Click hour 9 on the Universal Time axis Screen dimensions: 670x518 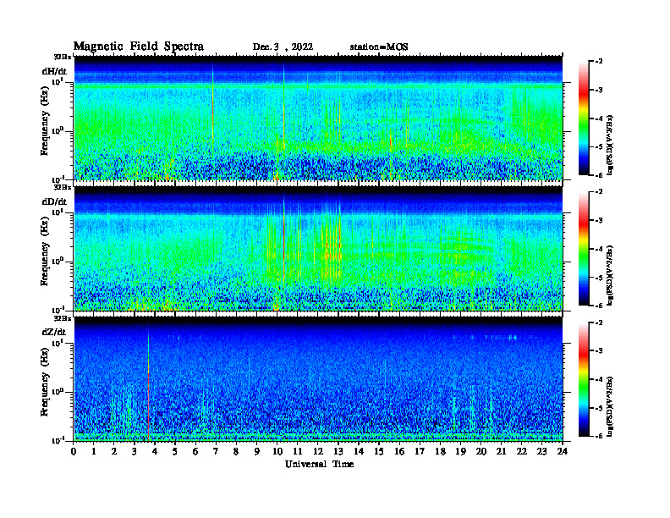[256, 452]
